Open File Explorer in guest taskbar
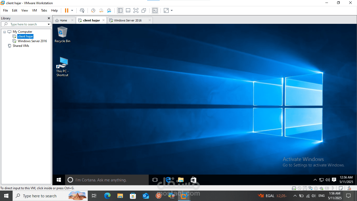The height and width of the screenshot is (201, 357). pyautogui.click(x=181, y=180)
